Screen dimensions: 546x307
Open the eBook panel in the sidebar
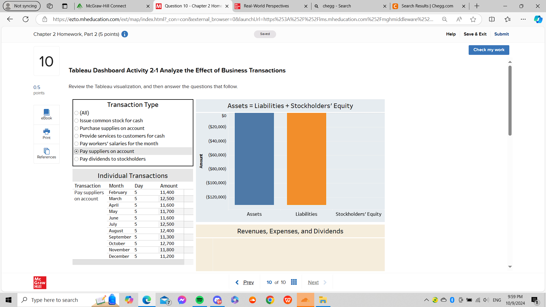[46, 114]
